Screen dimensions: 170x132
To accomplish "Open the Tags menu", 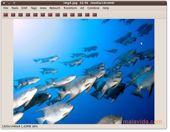I will tap(34, 8).
